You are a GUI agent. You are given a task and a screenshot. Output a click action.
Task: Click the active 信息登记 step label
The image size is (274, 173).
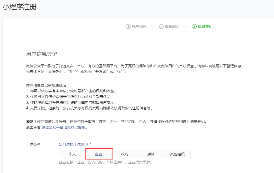click(205, 26)
